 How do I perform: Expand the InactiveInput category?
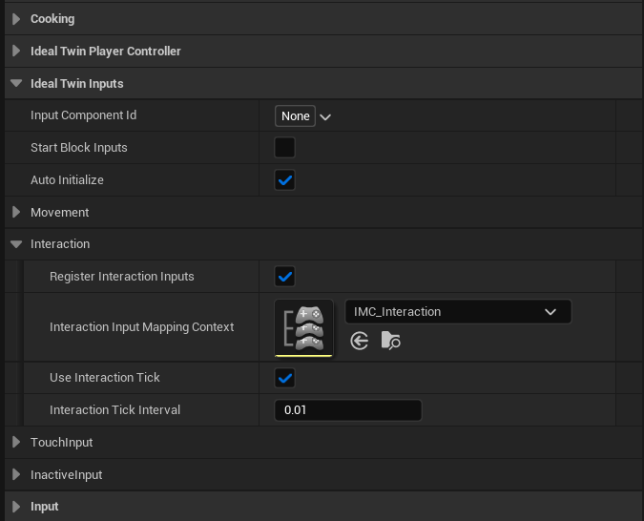pyautogui.click(x=16, y=475)
